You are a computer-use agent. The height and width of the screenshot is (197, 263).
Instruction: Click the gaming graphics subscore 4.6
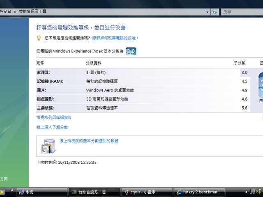click(245, 99)
